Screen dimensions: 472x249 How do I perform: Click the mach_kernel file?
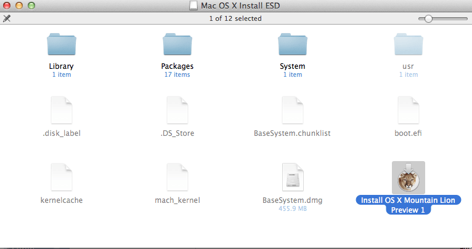pos(177,178)
